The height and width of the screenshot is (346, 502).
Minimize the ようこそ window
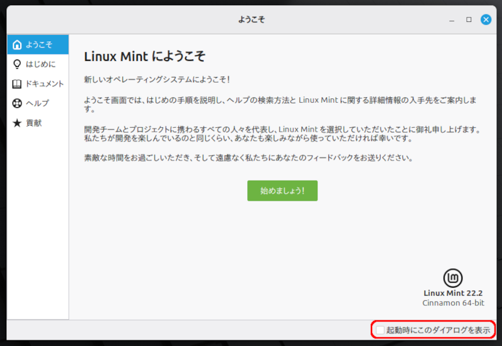click(452, 20)
